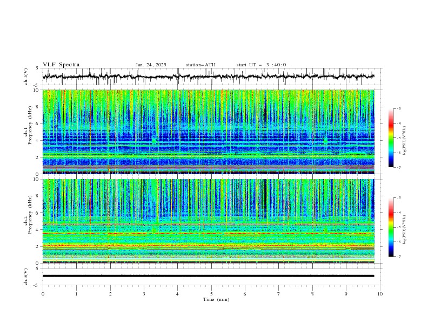Click the "ch.2 Frequency (kHz)" axis label
The image size is (428, 330).
pyautogui.click(x=29, y=215)
